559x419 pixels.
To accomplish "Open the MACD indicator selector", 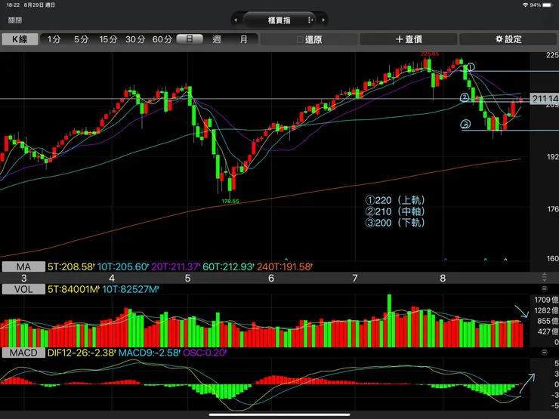I will pos(23,353).
